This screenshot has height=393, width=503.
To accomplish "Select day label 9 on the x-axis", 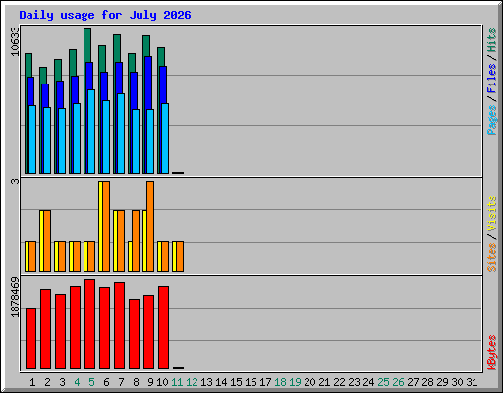I will click(x=150, y=382).
